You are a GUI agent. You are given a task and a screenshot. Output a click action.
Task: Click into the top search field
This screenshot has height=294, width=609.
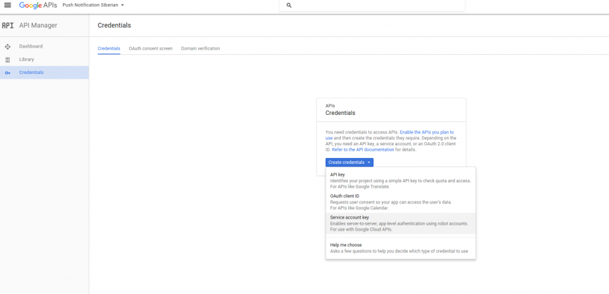tap(377, 5)
